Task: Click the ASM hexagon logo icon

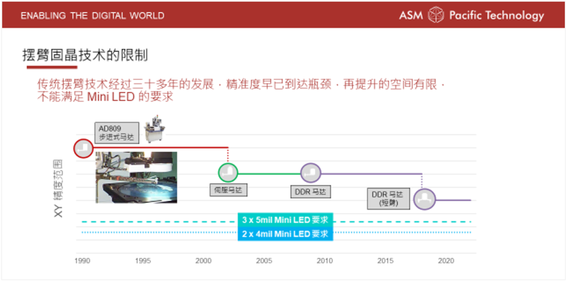Action: click(436, 15)
